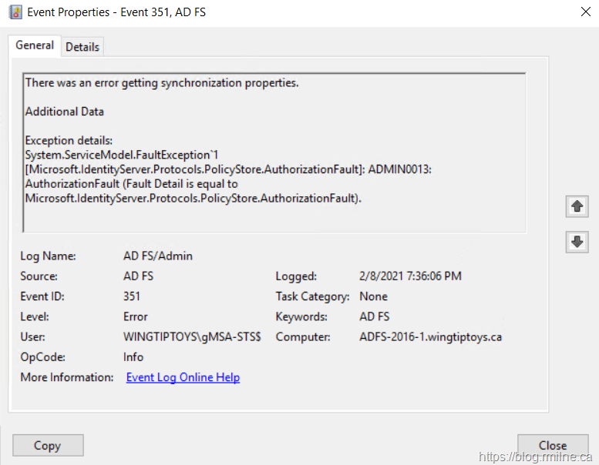Click the Event ID value 351

point(132,296)
